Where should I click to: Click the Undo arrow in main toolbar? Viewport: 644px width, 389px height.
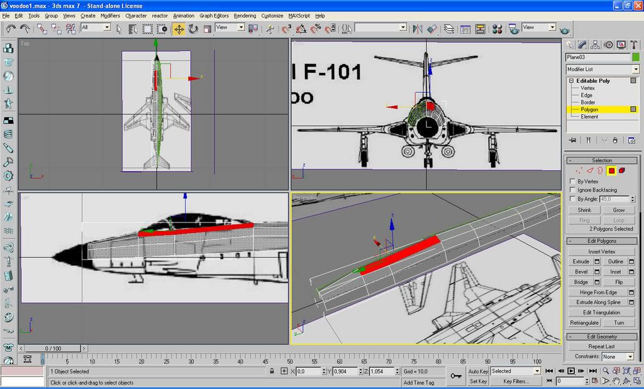click(x=11, y=29)
